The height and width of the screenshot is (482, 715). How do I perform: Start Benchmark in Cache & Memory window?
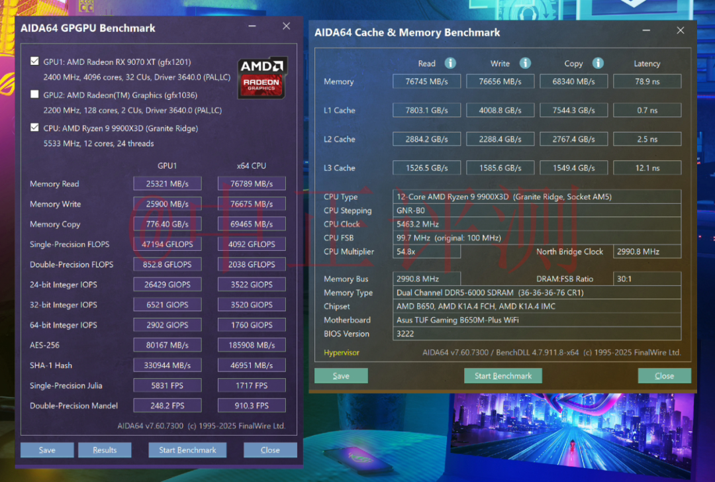tap(503, 376)
